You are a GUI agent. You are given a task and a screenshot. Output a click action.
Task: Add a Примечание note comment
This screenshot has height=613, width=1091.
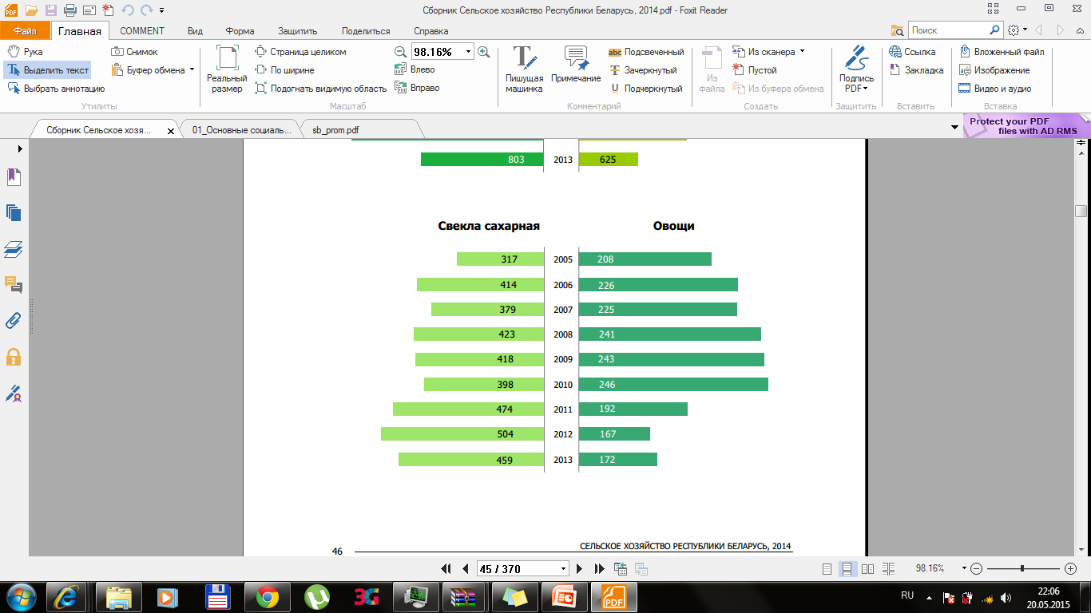coord(576,65)
